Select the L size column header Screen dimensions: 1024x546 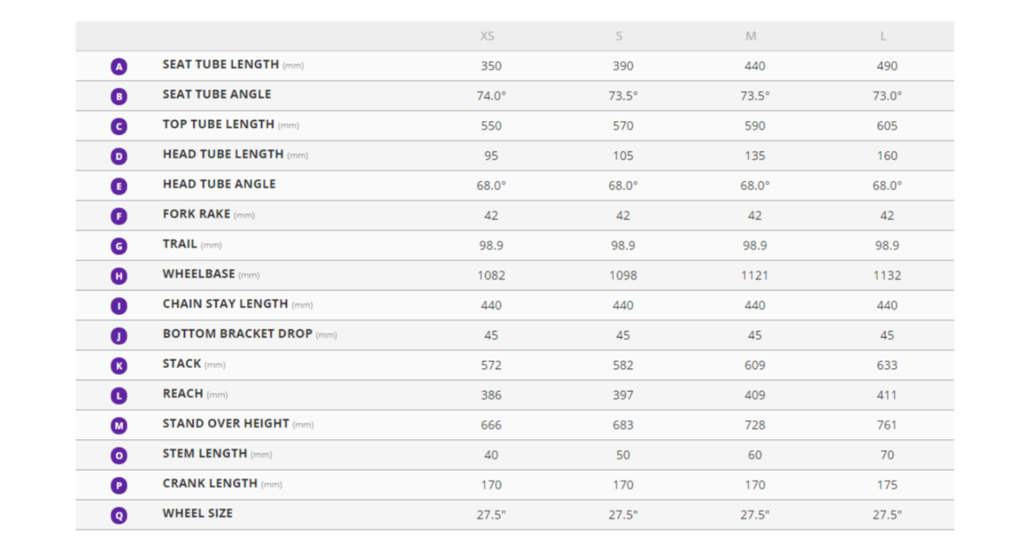point(883,36)
